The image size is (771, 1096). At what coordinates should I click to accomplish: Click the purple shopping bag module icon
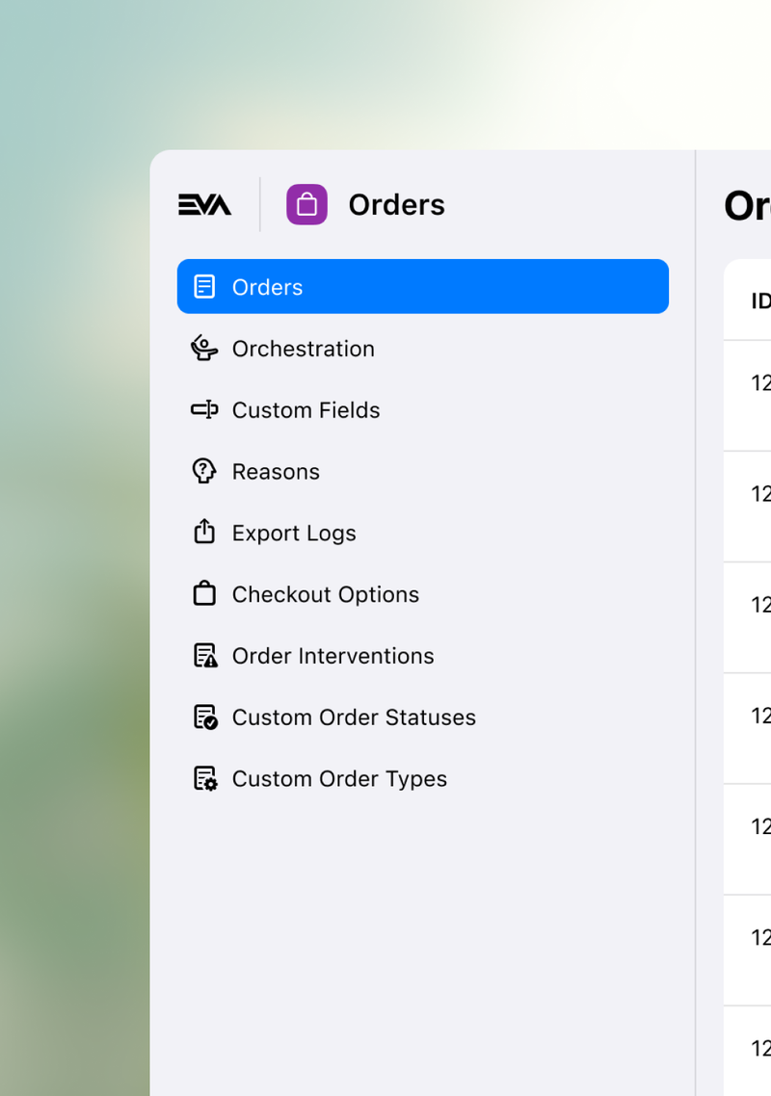pyautogui.click(x=306, y=204)
